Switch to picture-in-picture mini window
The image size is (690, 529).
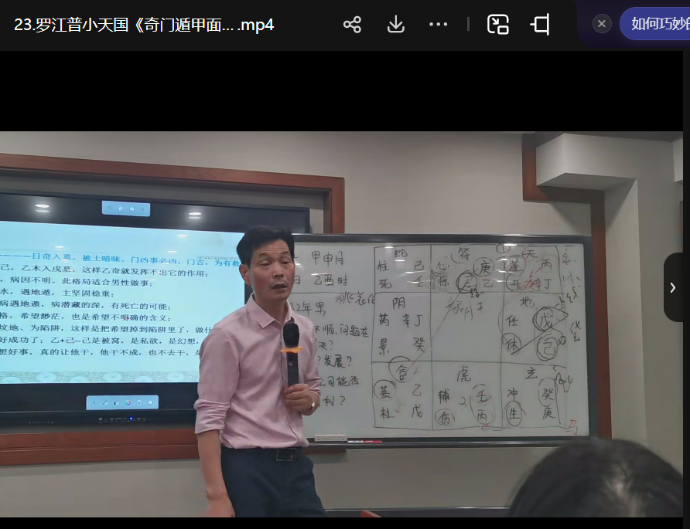pos(497,25)
